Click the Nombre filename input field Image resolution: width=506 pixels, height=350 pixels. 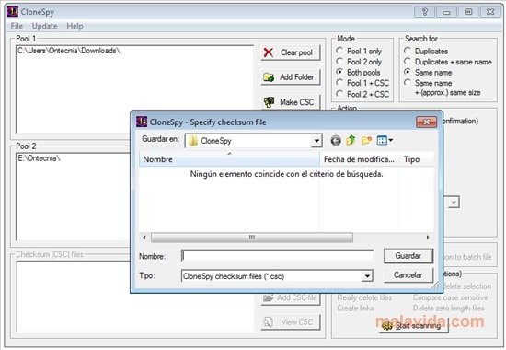point(277,256)
